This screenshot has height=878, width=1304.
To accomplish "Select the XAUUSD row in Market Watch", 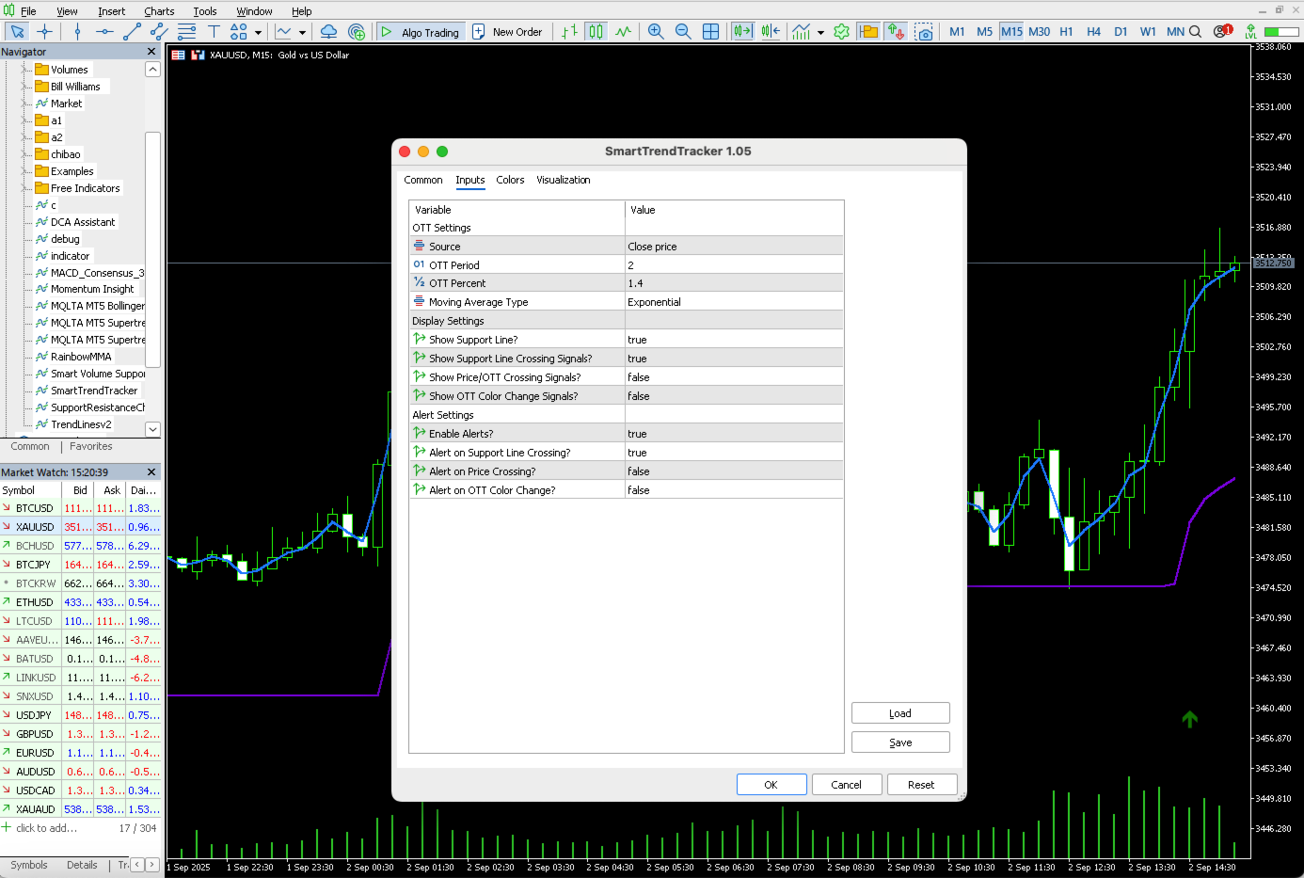I will tap(81, 527).
